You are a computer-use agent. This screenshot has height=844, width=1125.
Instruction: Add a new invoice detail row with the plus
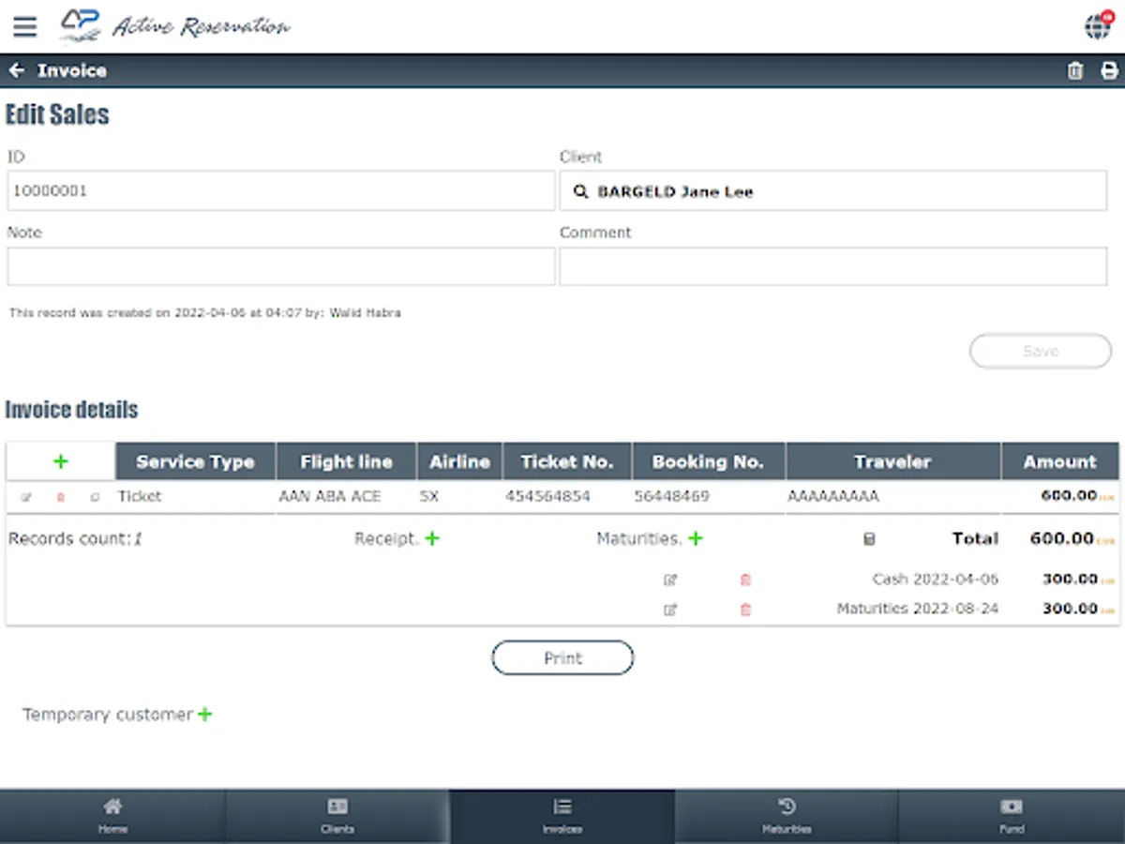(x=60, y=460)
